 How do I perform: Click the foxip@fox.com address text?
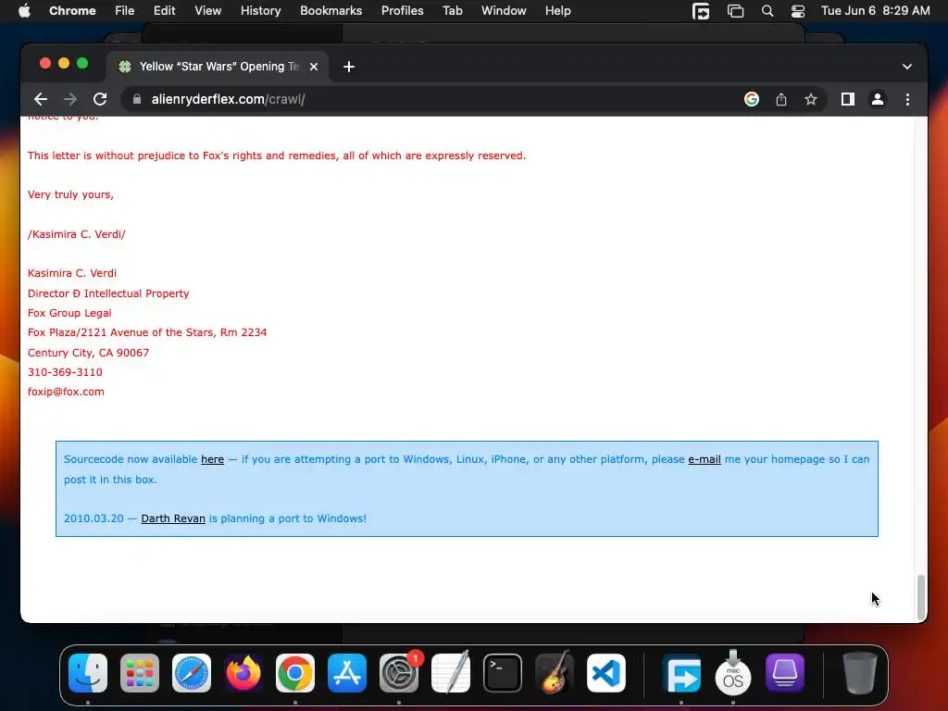[66, 392]
